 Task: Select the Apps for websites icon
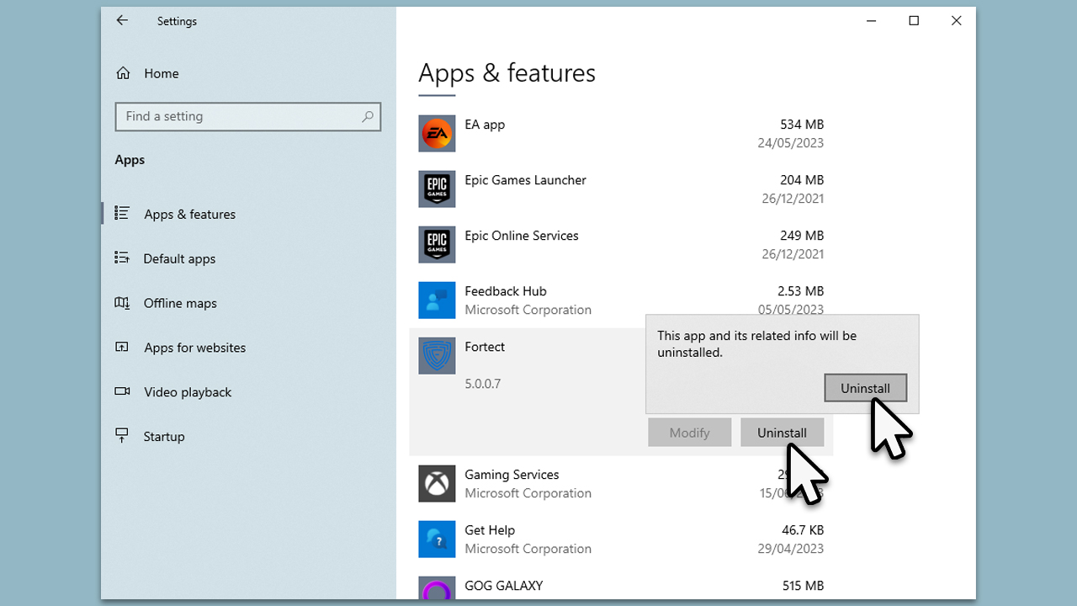tap(122, 348)
